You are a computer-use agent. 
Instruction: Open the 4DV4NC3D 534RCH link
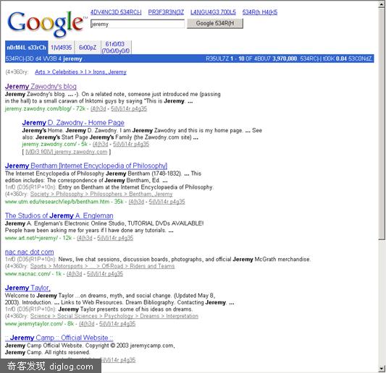tap(116, 12)
